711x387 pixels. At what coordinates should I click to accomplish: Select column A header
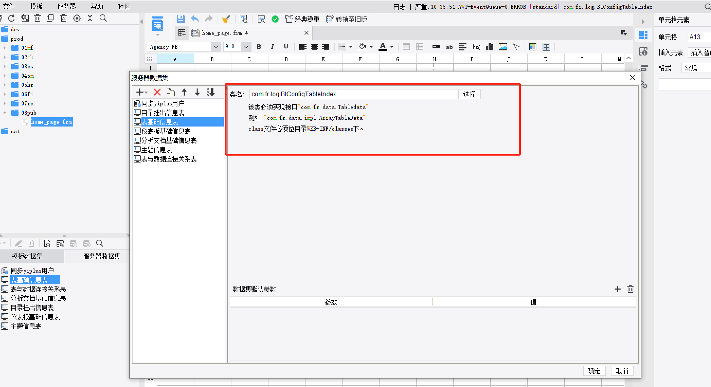pyautogui.click(x=176, y=59)
